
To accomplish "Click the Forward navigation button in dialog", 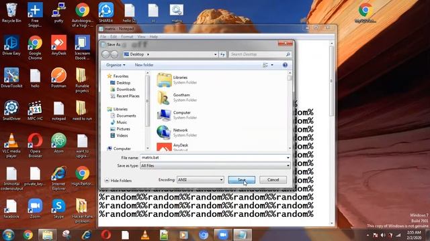I will coord(114,54).
